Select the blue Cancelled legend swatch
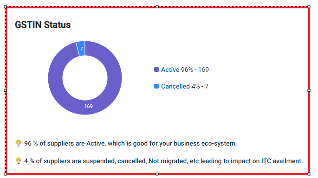The width and height of the screenshot is (318, 178). coord(156,86)
